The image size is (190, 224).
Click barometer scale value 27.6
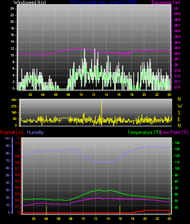point(177,87)
